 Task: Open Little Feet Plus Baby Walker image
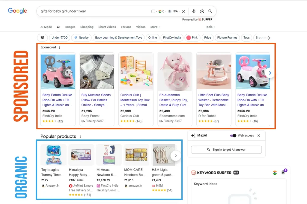pos(214,72)
